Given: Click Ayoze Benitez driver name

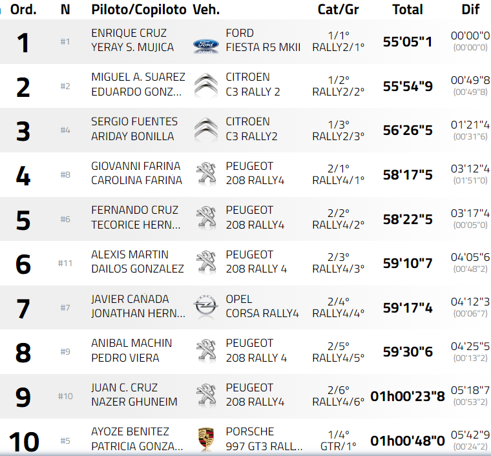Looking at the screenshot, I should (x=130, y=431).
